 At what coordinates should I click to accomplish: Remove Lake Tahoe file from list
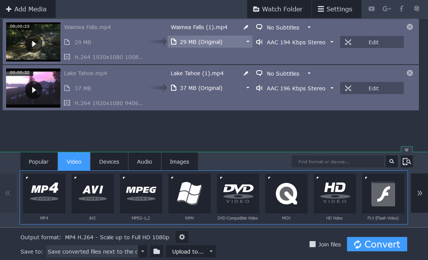409,73
